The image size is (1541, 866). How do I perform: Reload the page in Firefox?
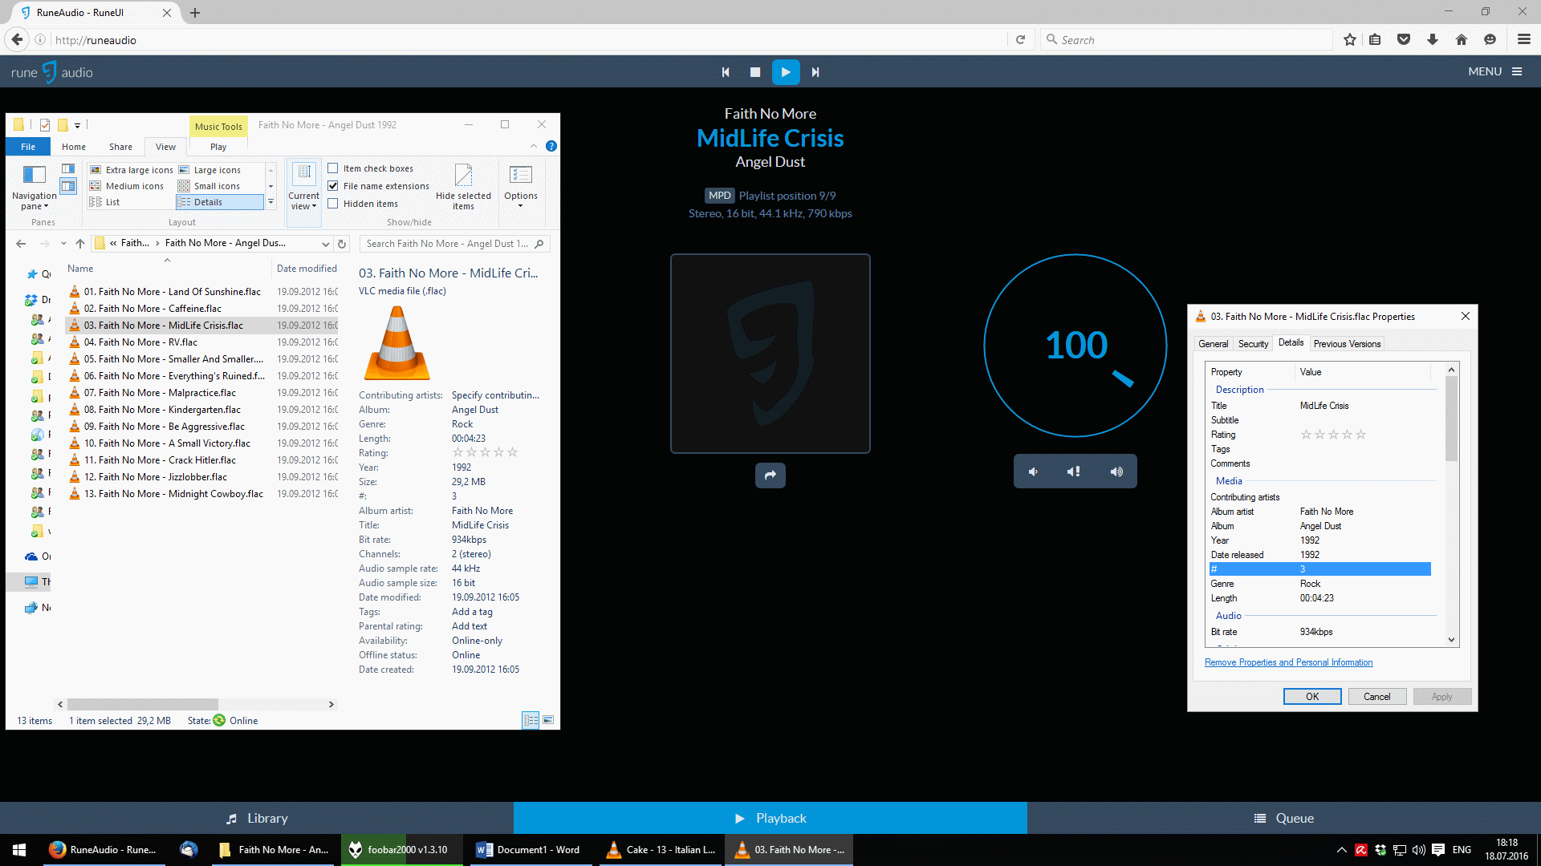1020,39
